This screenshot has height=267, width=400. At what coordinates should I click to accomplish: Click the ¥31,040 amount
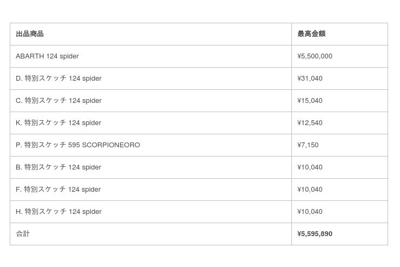(x=310, y=79)
